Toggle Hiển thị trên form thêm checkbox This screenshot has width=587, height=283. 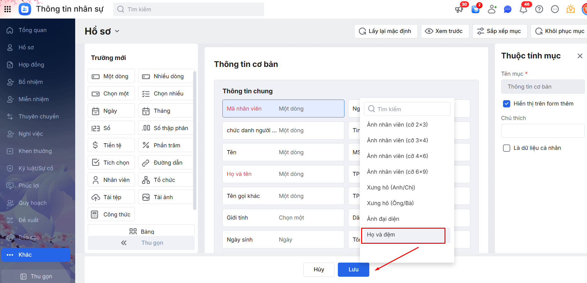click(506, 104)
